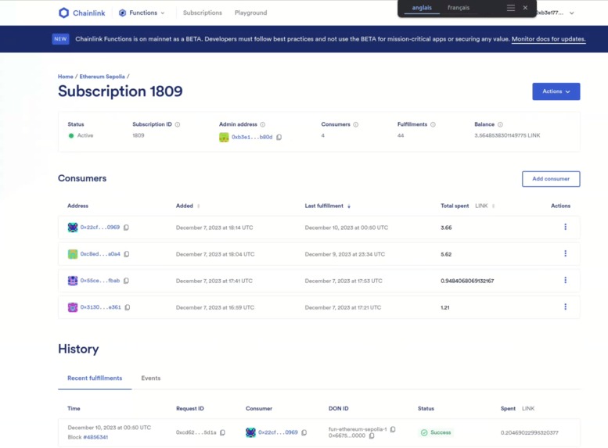Copy DON ID fun-ethereum-sepolia-1
Viewport: 608px width, 448px height.
[x=393, y=429]
